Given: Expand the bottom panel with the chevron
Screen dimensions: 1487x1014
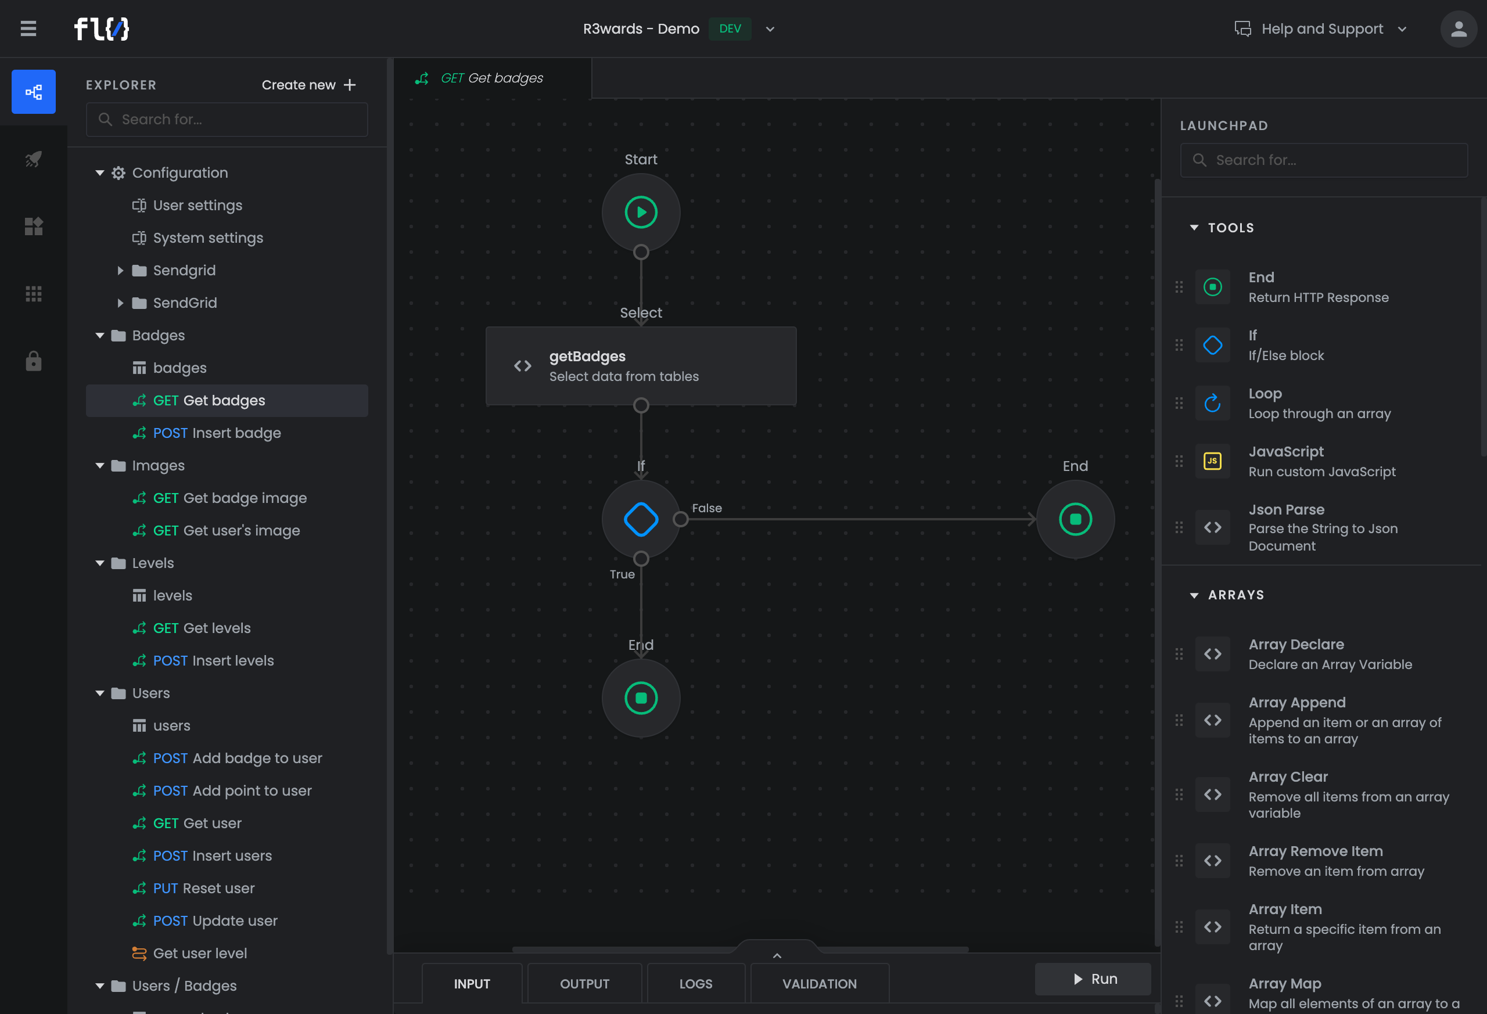Looking at the screenshot, I should tap(777, 955).
